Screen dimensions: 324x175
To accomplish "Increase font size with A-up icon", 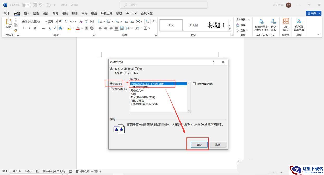I will point(60,21).
